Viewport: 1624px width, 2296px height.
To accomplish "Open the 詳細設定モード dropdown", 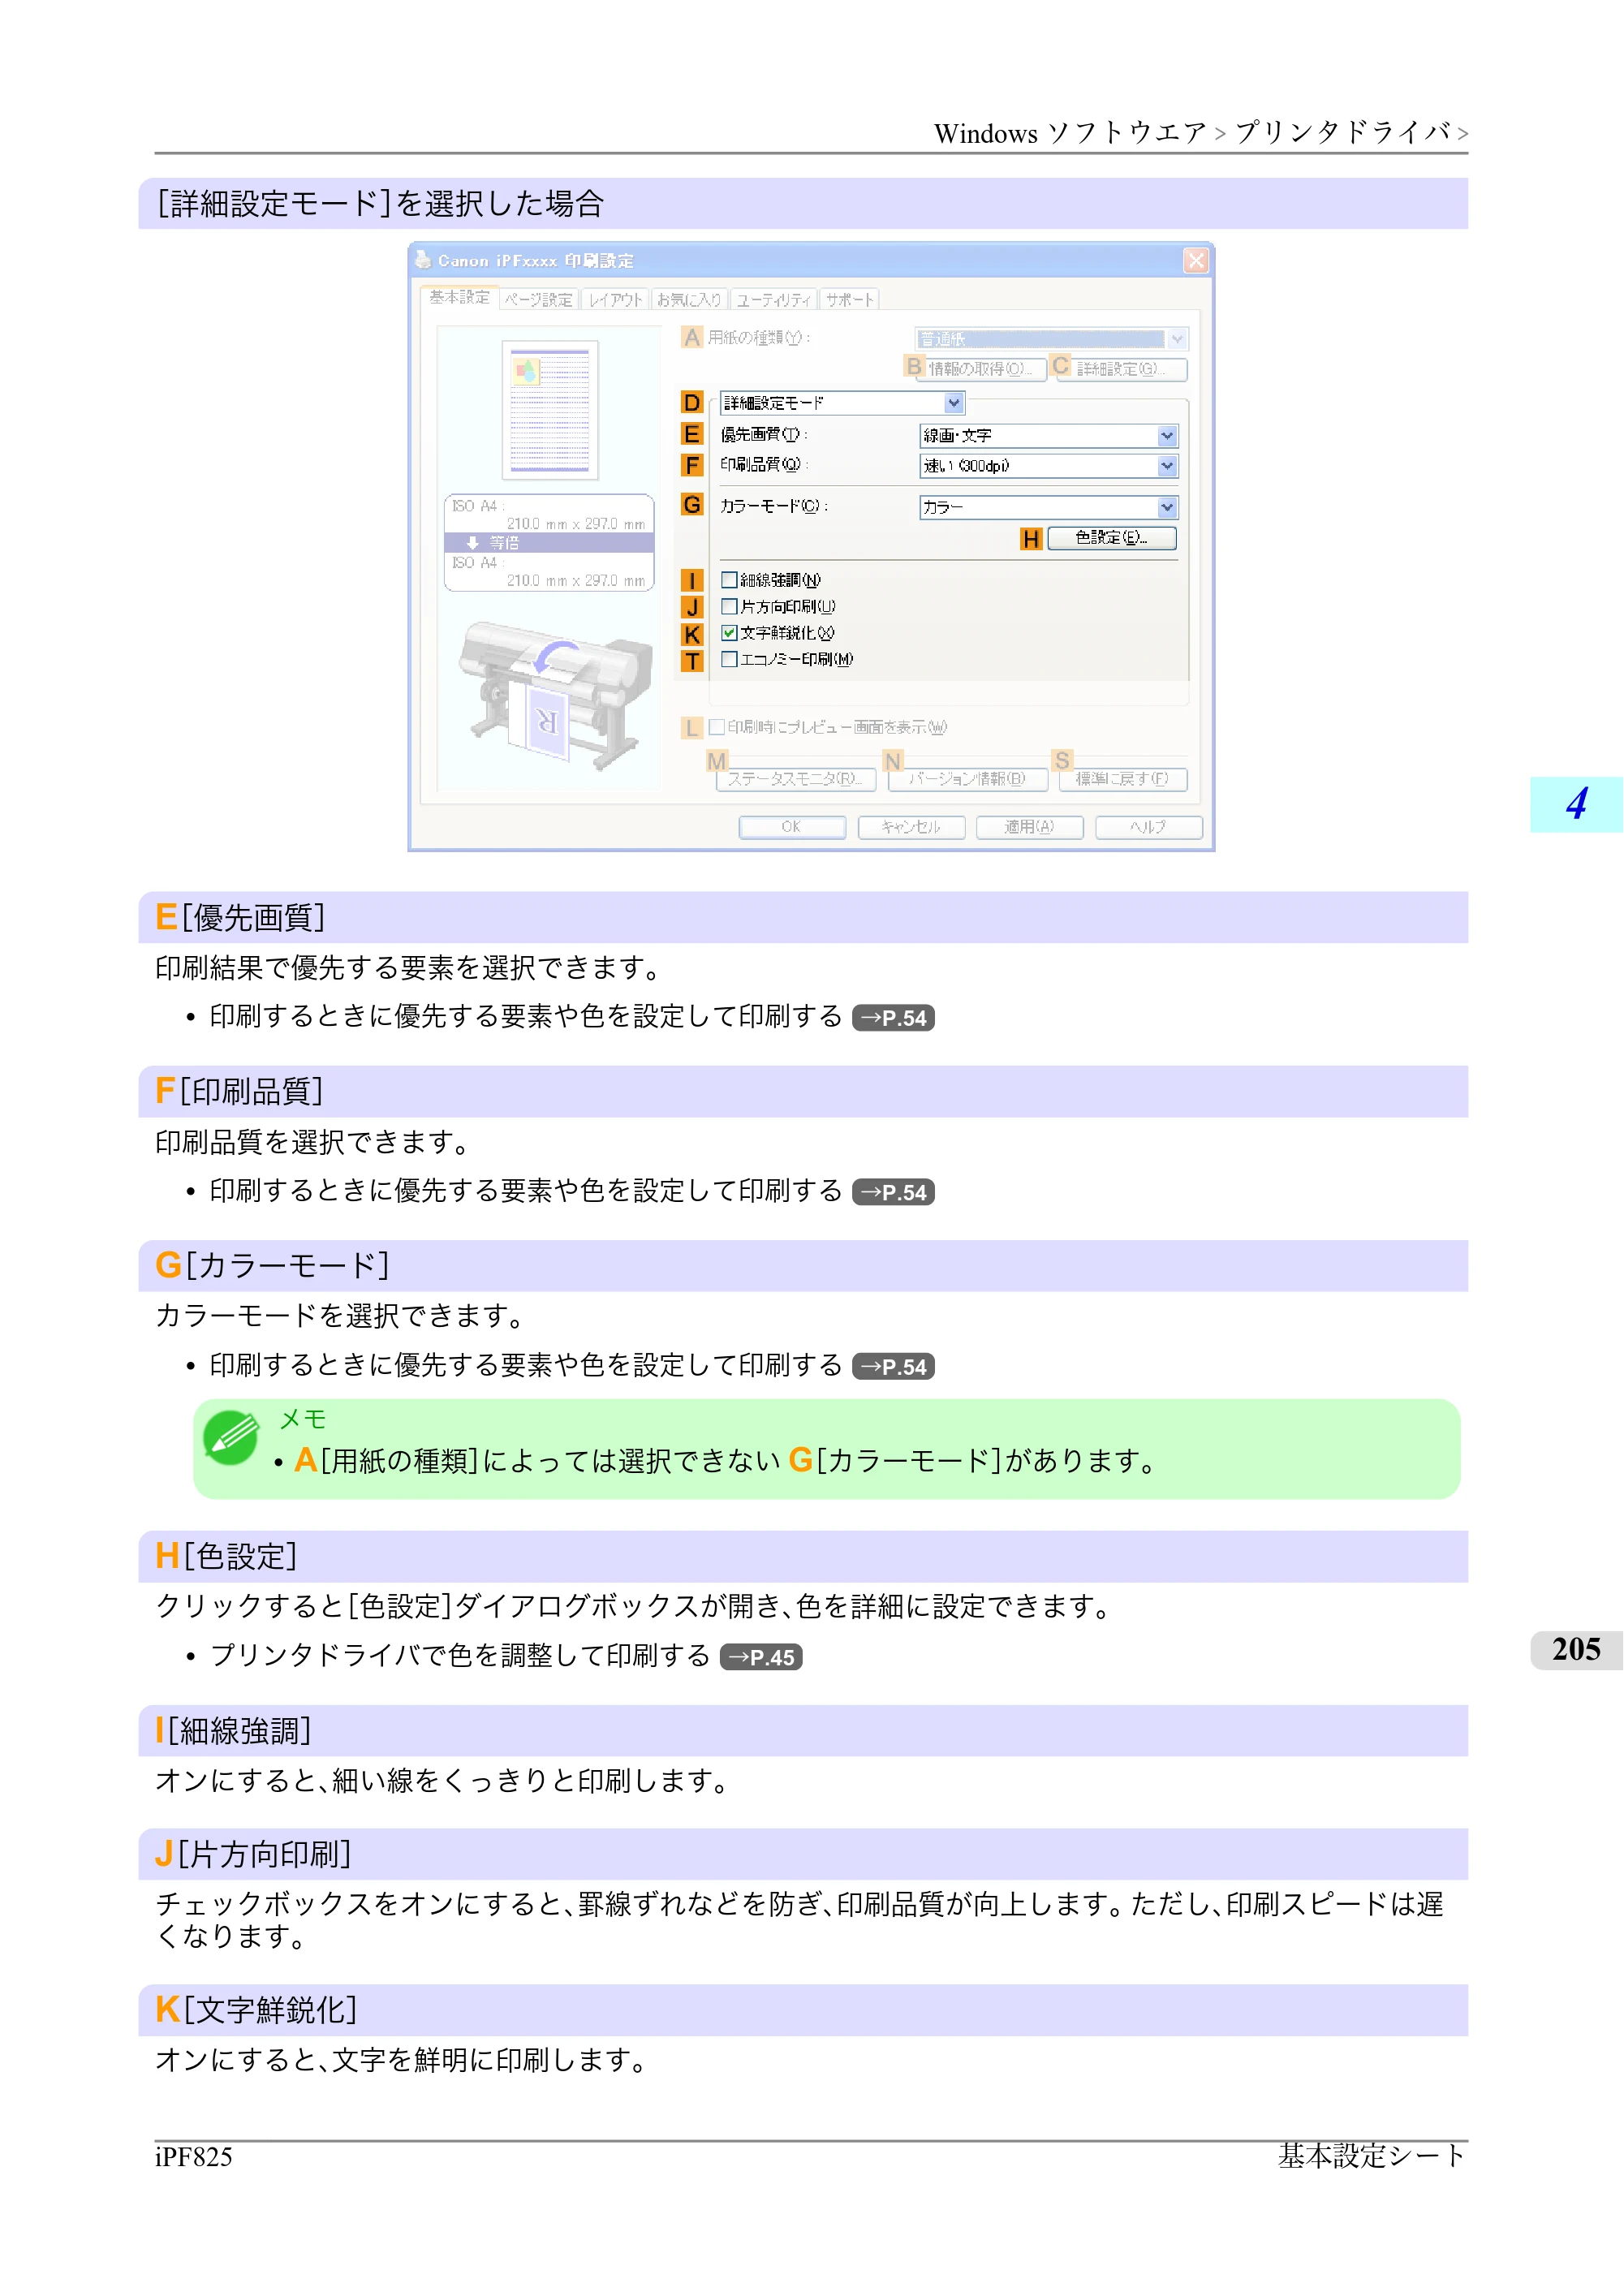I will tap(842, 403).
